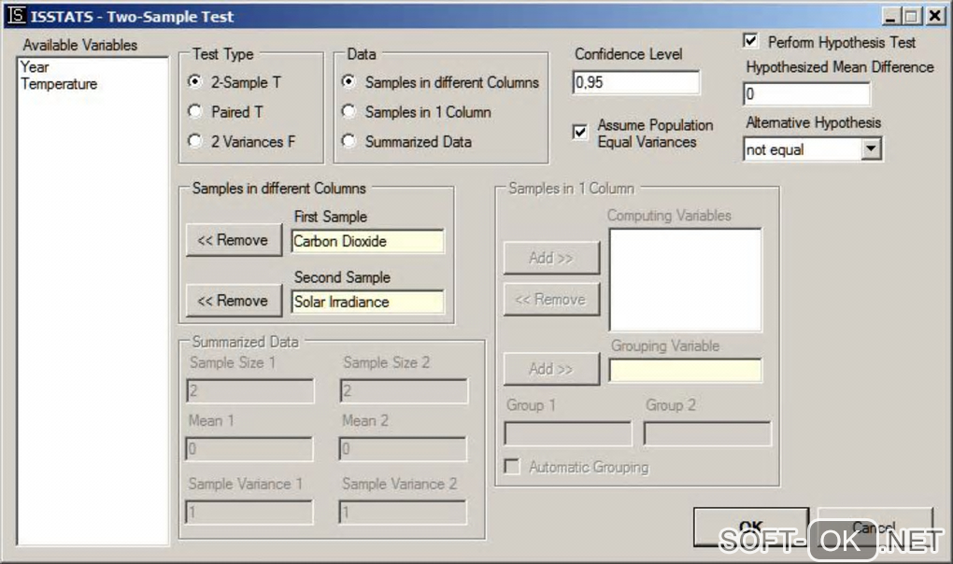Choose Summarized Data option
The image size is (953, 564).
pos(348,142)
